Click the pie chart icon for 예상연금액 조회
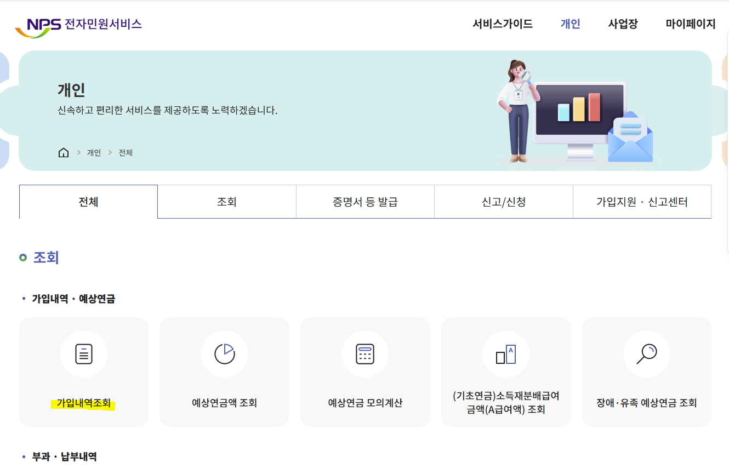This screenshot has width=729, height=468. pos(224,354)
